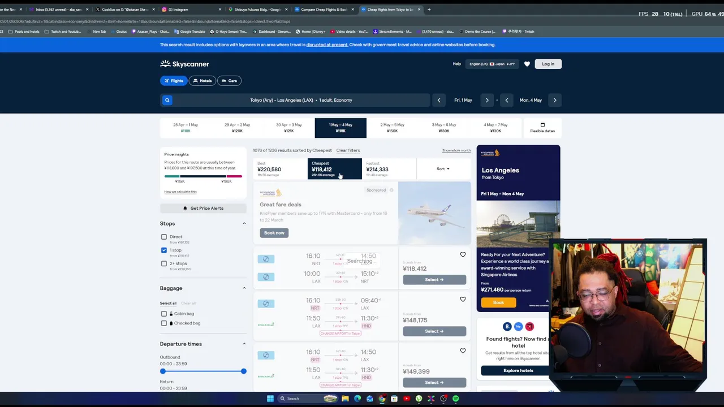Collapse the Stops filter section

click(244, 223)
